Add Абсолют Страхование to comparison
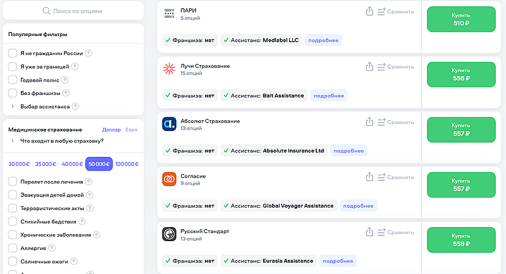 click(396, 122)
